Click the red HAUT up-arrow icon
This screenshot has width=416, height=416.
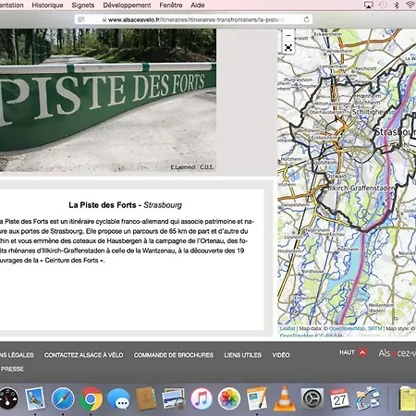(x=362, y=352)
